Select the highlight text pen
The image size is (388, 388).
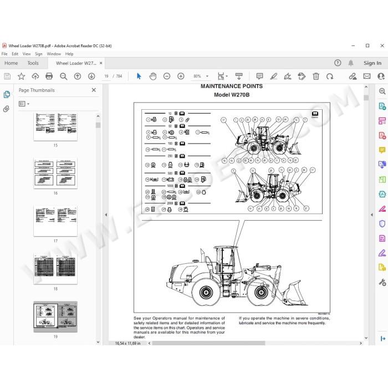pos(274,76)
